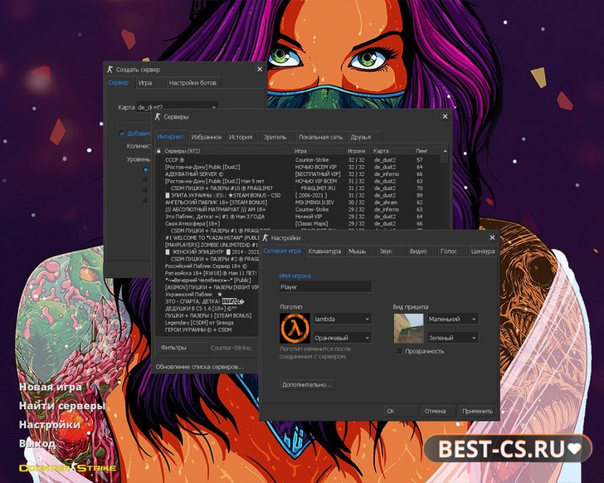Select the Сервер tab in Создать сервер
This screenshot has height=483, width=604.
click(x=119, y=82)
